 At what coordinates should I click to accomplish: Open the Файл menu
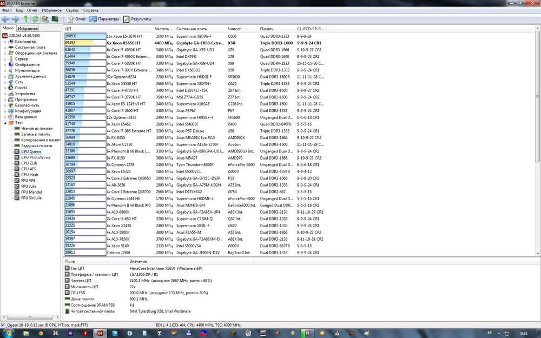coord(7,10)
